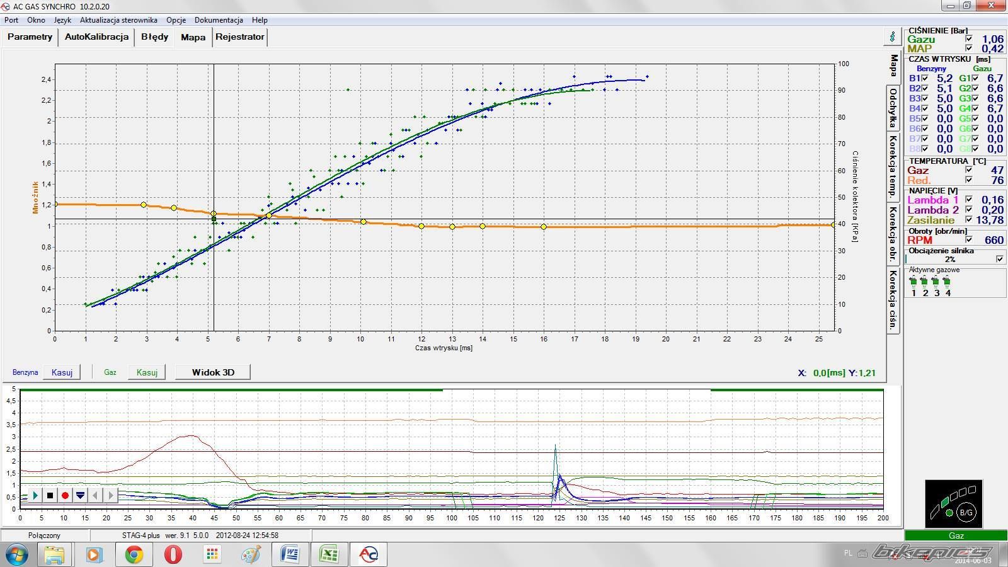Click the blue down-arrow save icon on the oscilloscope

point(81,496)
